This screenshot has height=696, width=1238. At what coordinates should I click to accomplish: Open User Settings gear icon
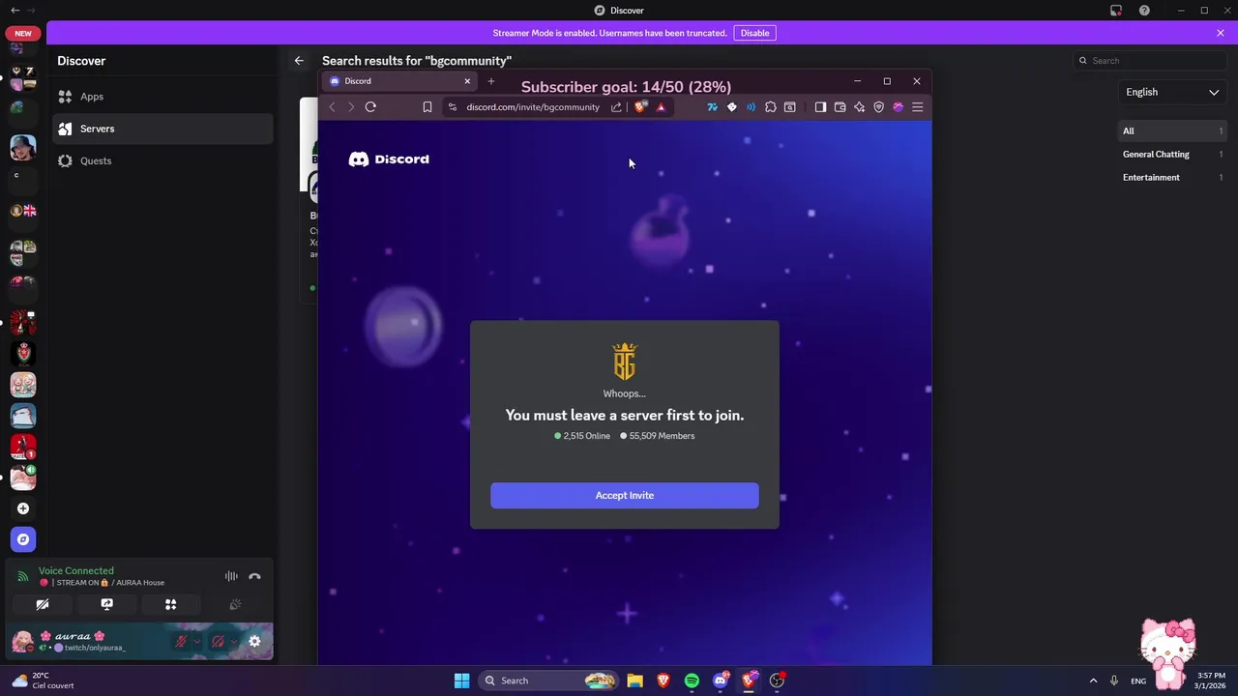click(254, 641)
